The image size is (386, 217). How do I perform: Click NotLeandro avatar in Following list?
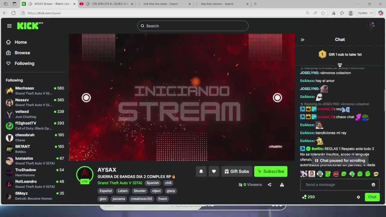click(x=10, y=184)
